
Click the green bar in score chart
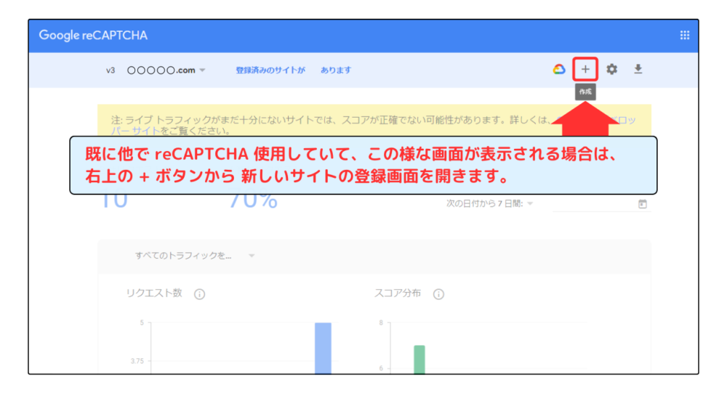[x=419, y=360]
